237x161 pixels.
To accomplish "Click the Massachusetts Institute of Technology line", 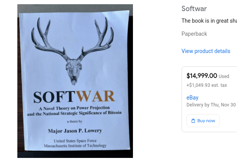I will pos(75,146).
